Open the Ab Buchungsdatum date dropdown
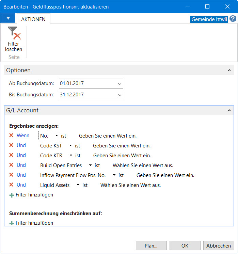 pyautogui.click(x=120, y=84)
